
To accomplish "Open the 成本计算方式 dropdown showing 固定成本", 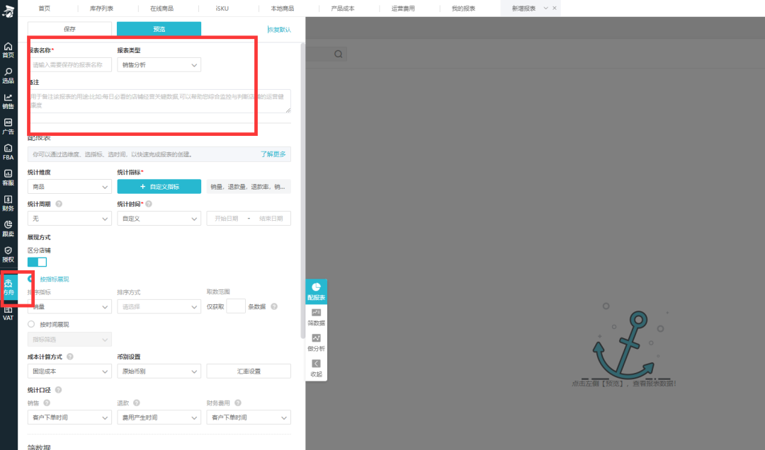I will [69, 371].
